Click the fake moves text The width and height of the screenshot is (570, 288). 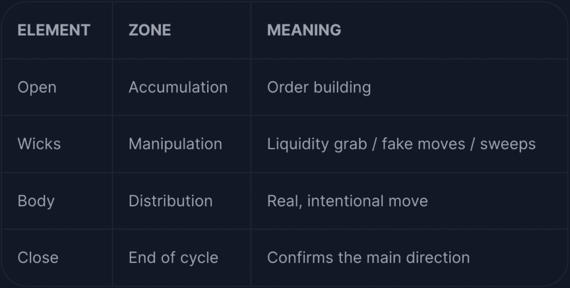pyautogui.click(x=424, y=144)
